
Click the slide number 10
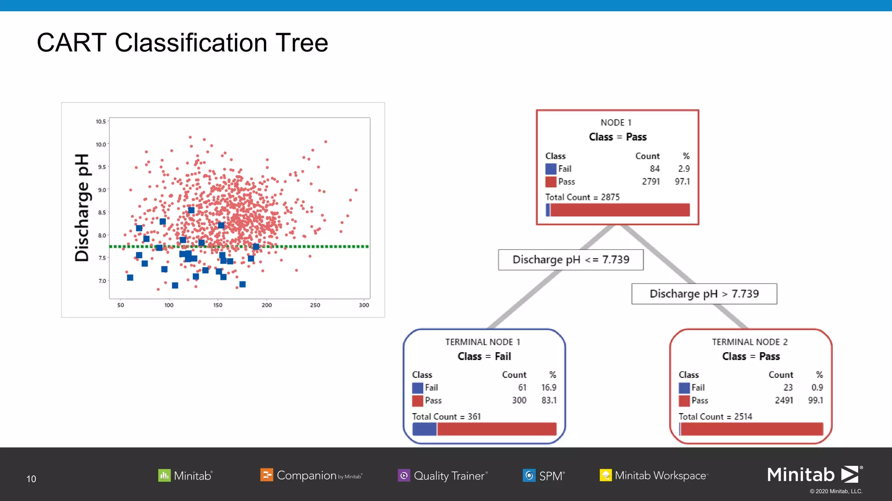point(31,479)
